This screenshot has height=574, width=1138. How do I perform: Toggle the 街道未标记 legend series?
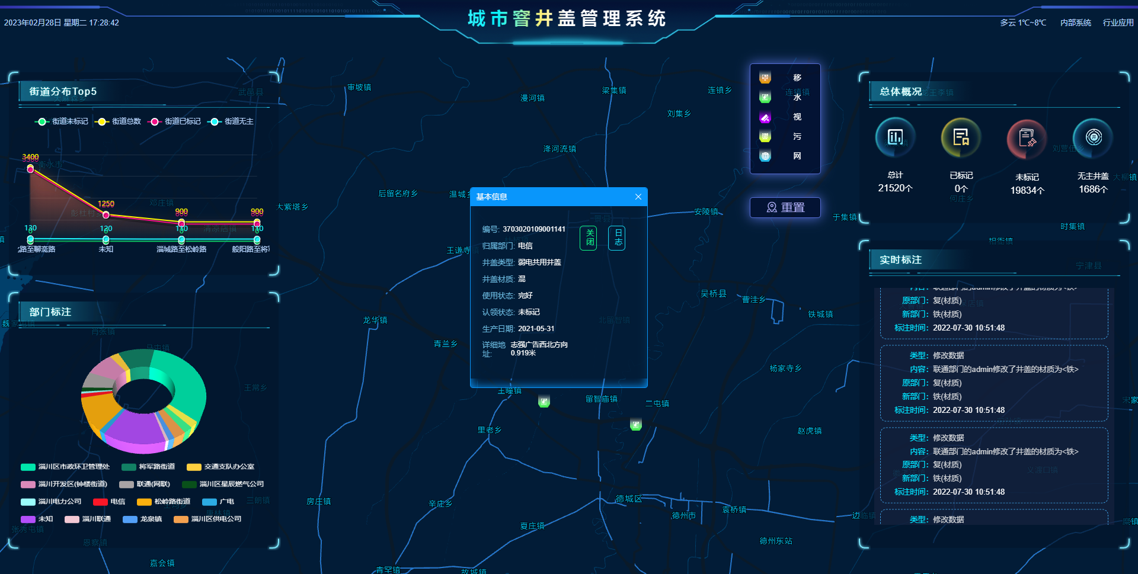click(x=61, y=121)
